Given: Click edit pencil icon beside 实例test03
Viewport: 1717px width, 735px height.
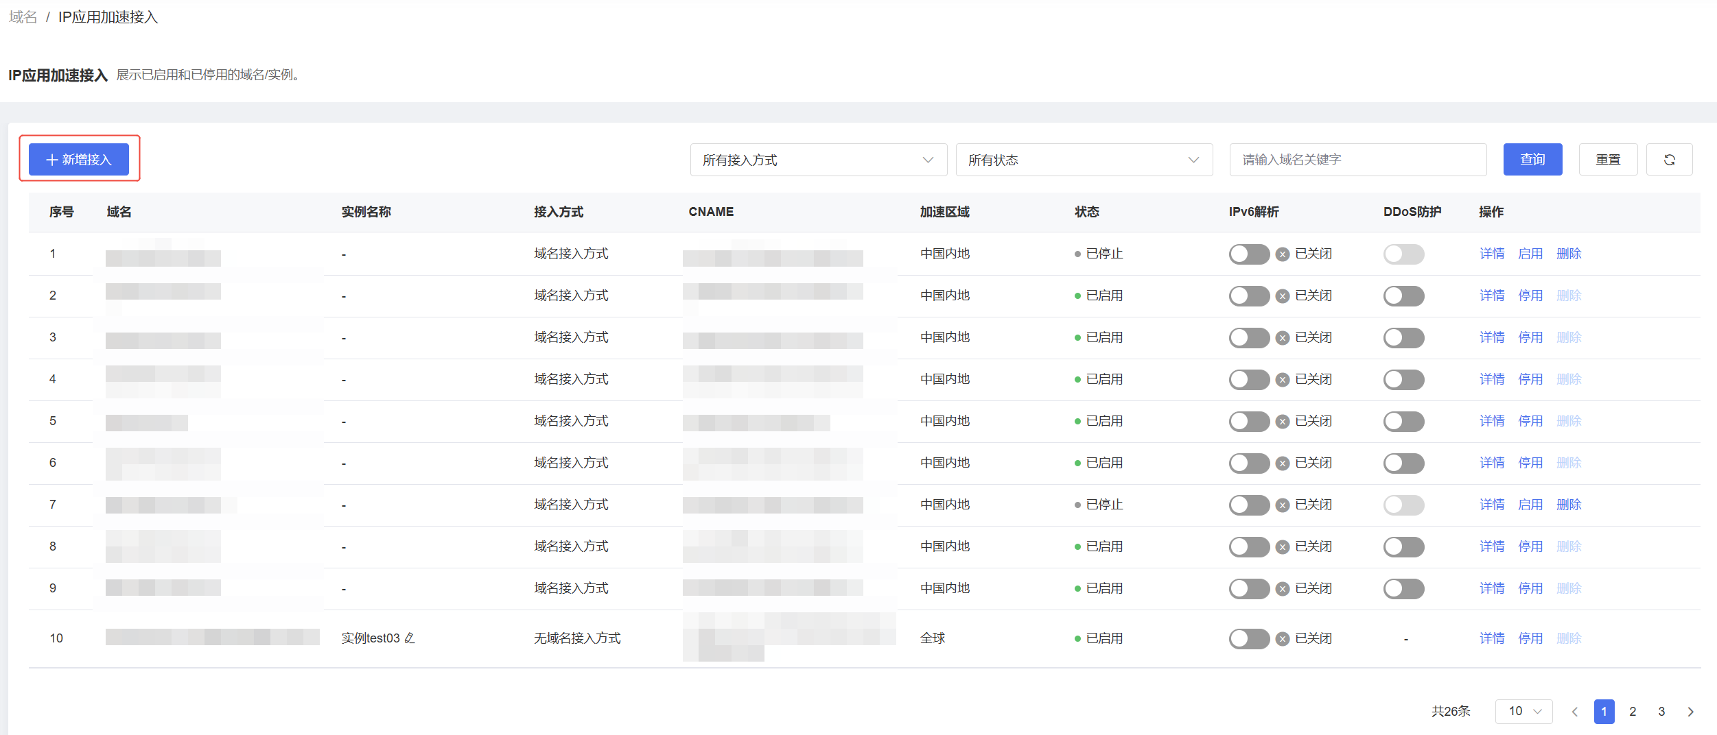Looking at the screenshot, I should [410, 638].
